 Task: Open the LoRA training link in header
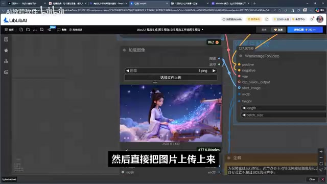click(232, 19)
